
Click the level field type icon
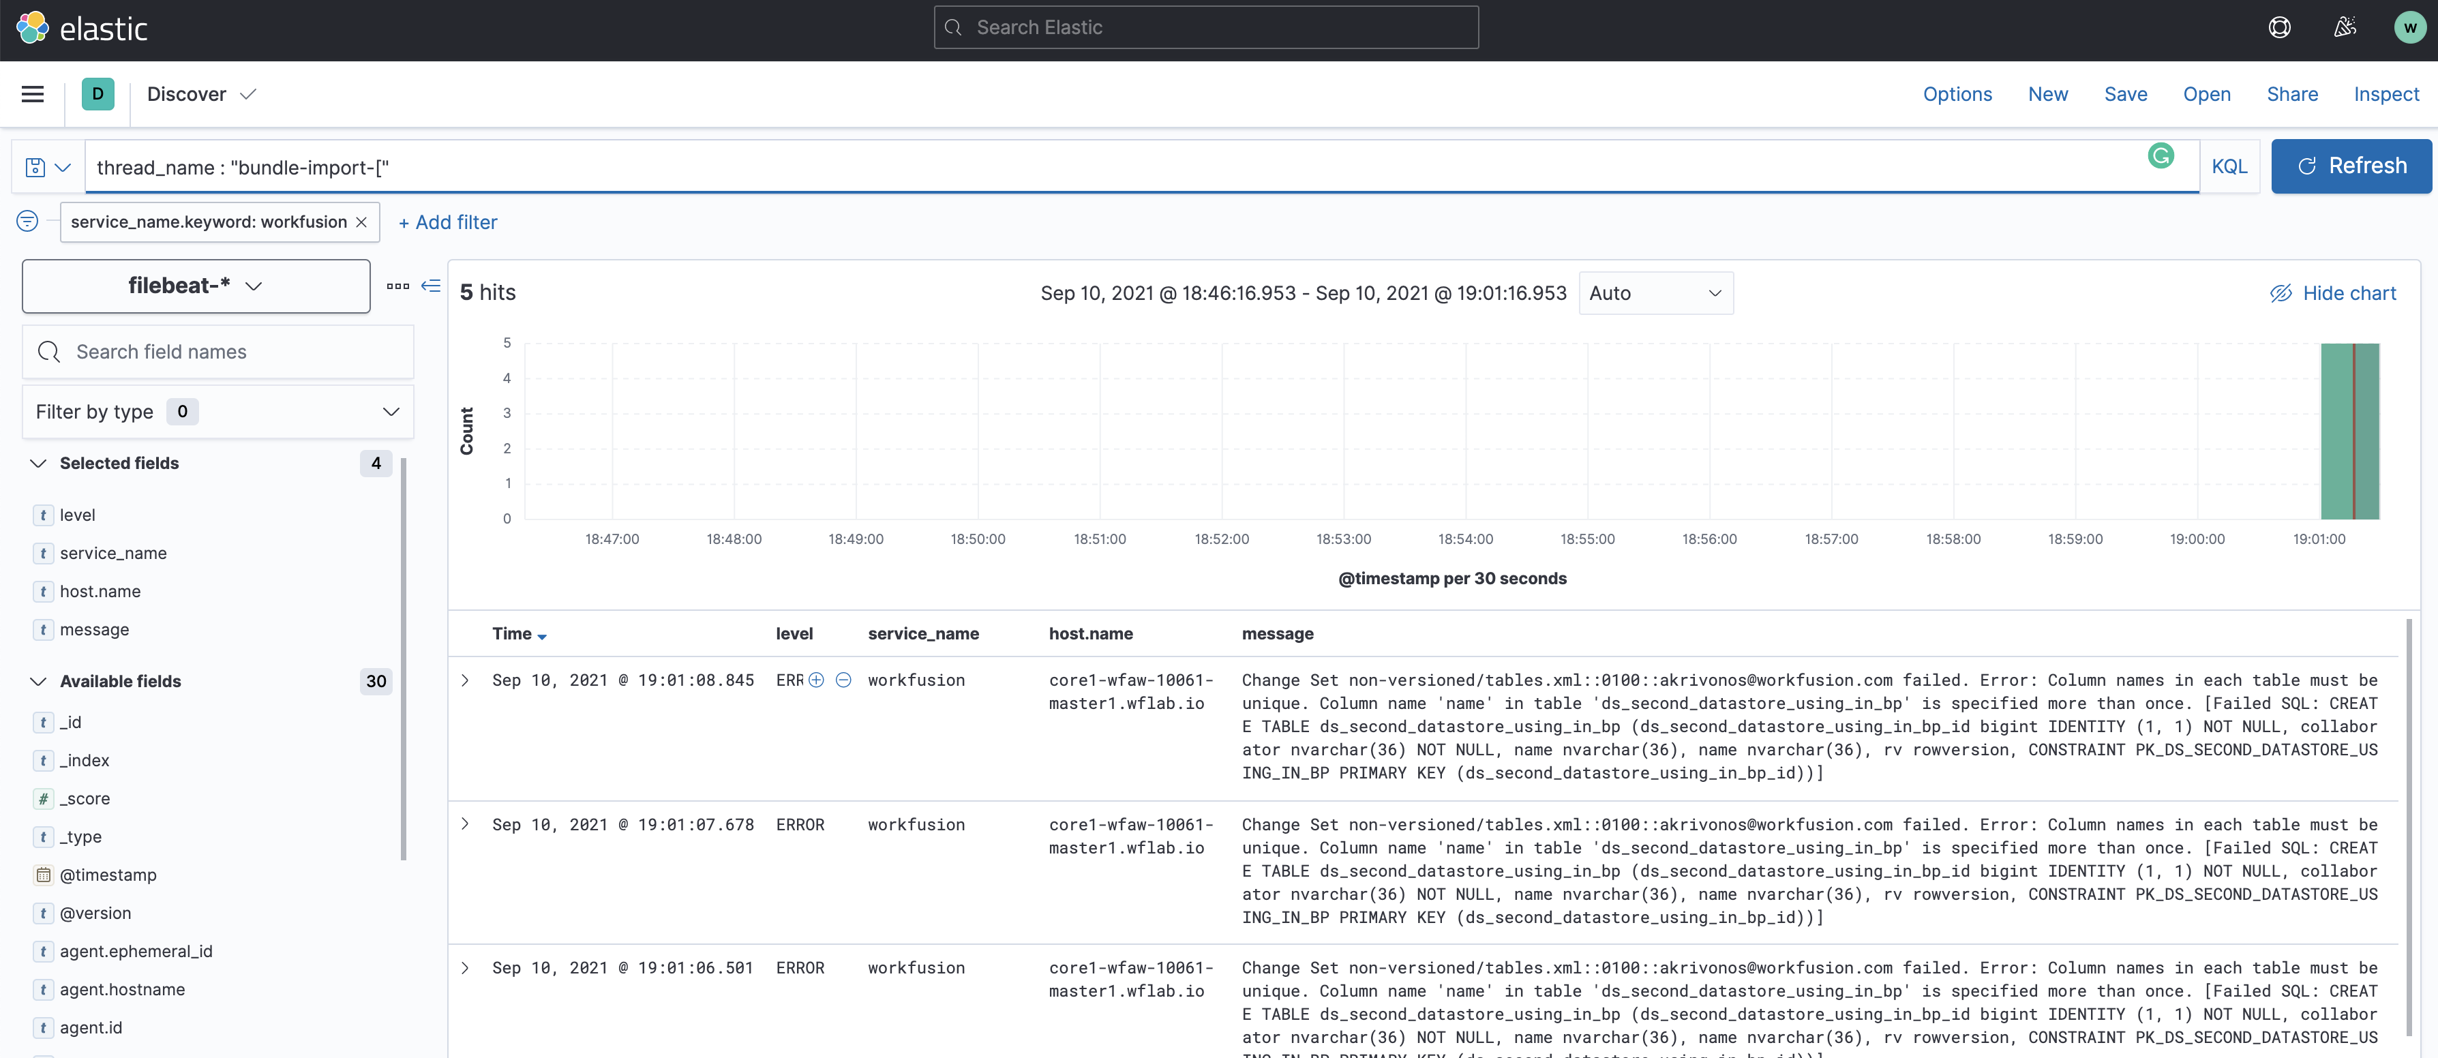(x=42, y=515)
